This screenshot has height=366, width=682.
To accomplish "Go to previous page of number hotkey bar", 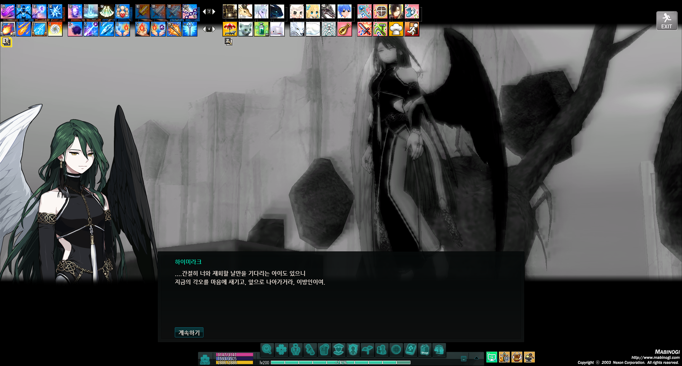I will tap(204, 29).
